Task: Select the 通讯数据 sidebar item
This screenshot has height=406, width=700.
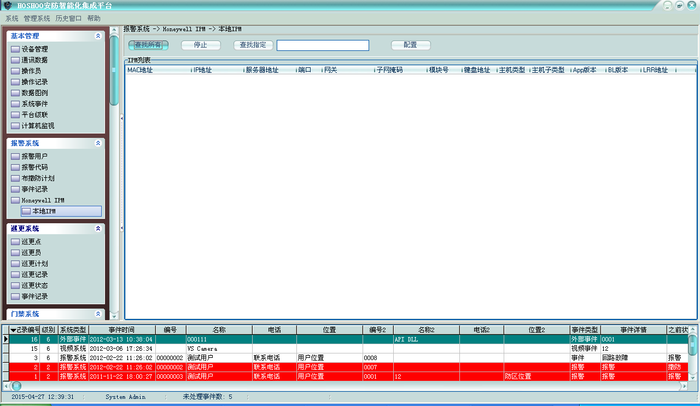Action: [34, 60]
